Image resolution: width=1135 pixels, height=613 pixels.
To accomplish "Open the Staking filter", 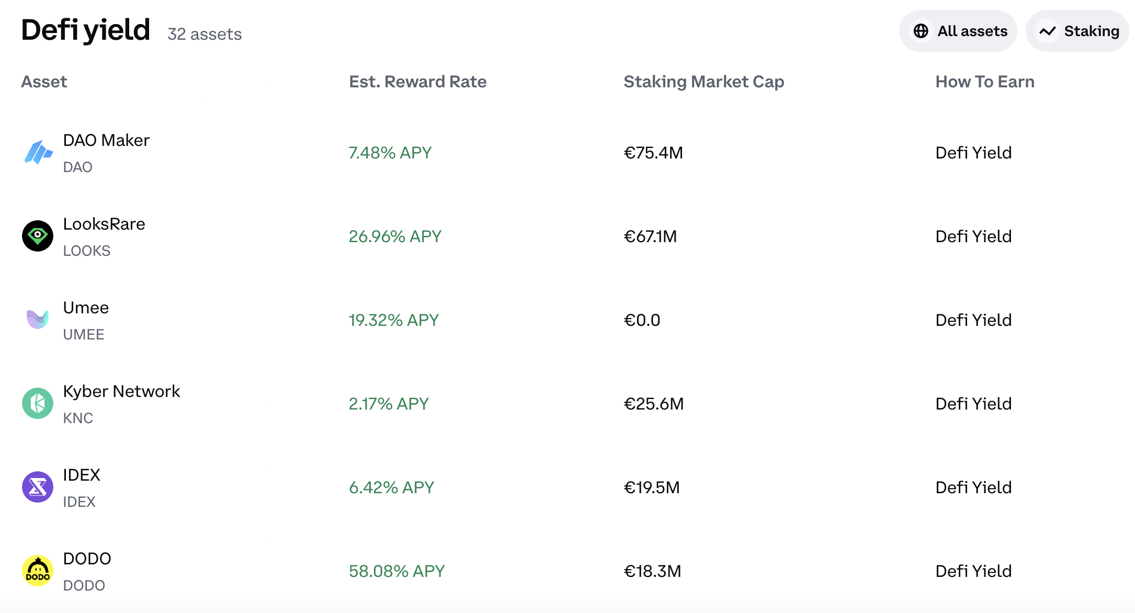I will pos(1077,31).
